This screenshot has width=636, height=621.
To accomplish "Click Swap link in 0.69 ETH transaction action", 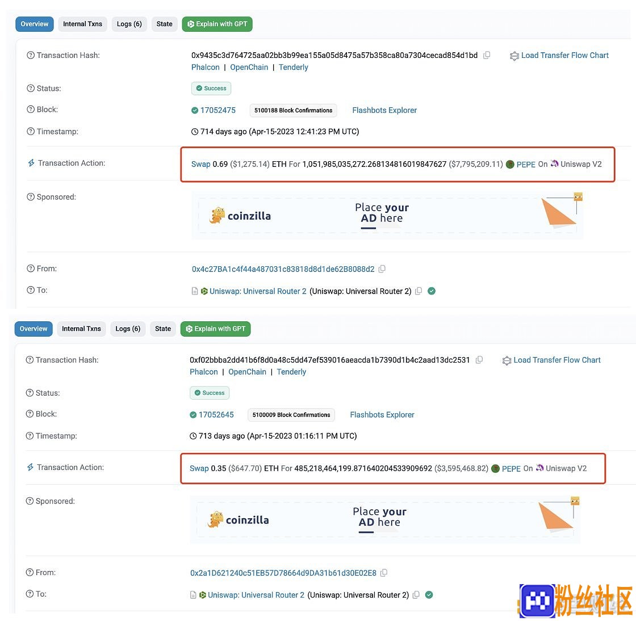I will point(201,164).
